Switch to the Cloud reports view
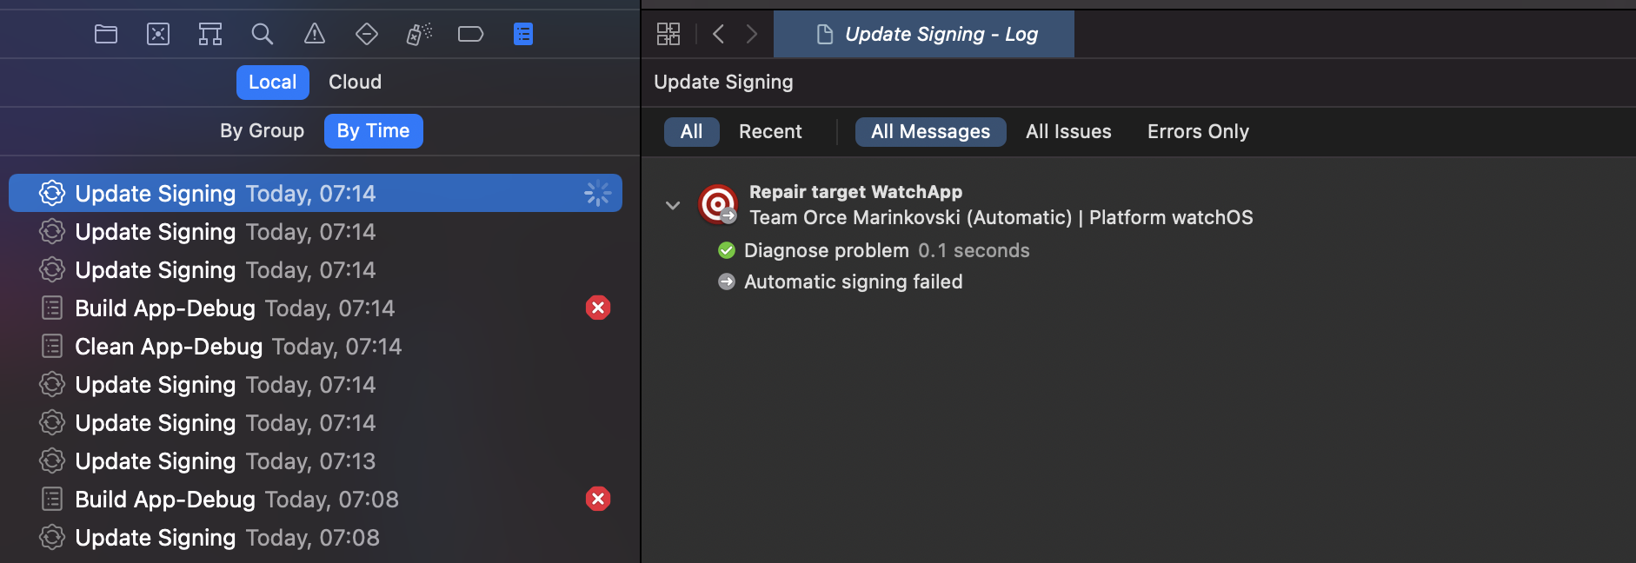 355,82
